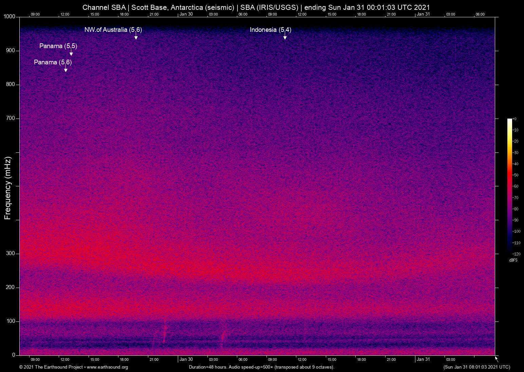Click the Jan 31 date marker on bottom axis
The height and width of the screenshot is (372, 524).
[x=423, y=359]
